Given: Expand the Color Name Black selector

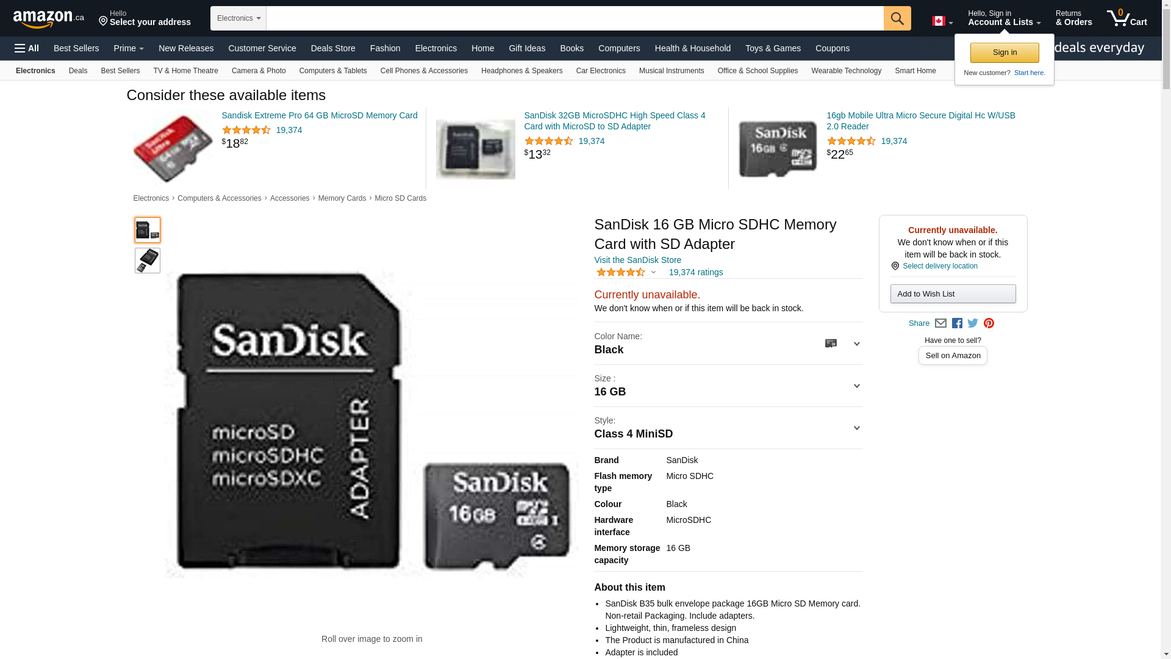Looking at the screenshot, I should click(728, 344).
